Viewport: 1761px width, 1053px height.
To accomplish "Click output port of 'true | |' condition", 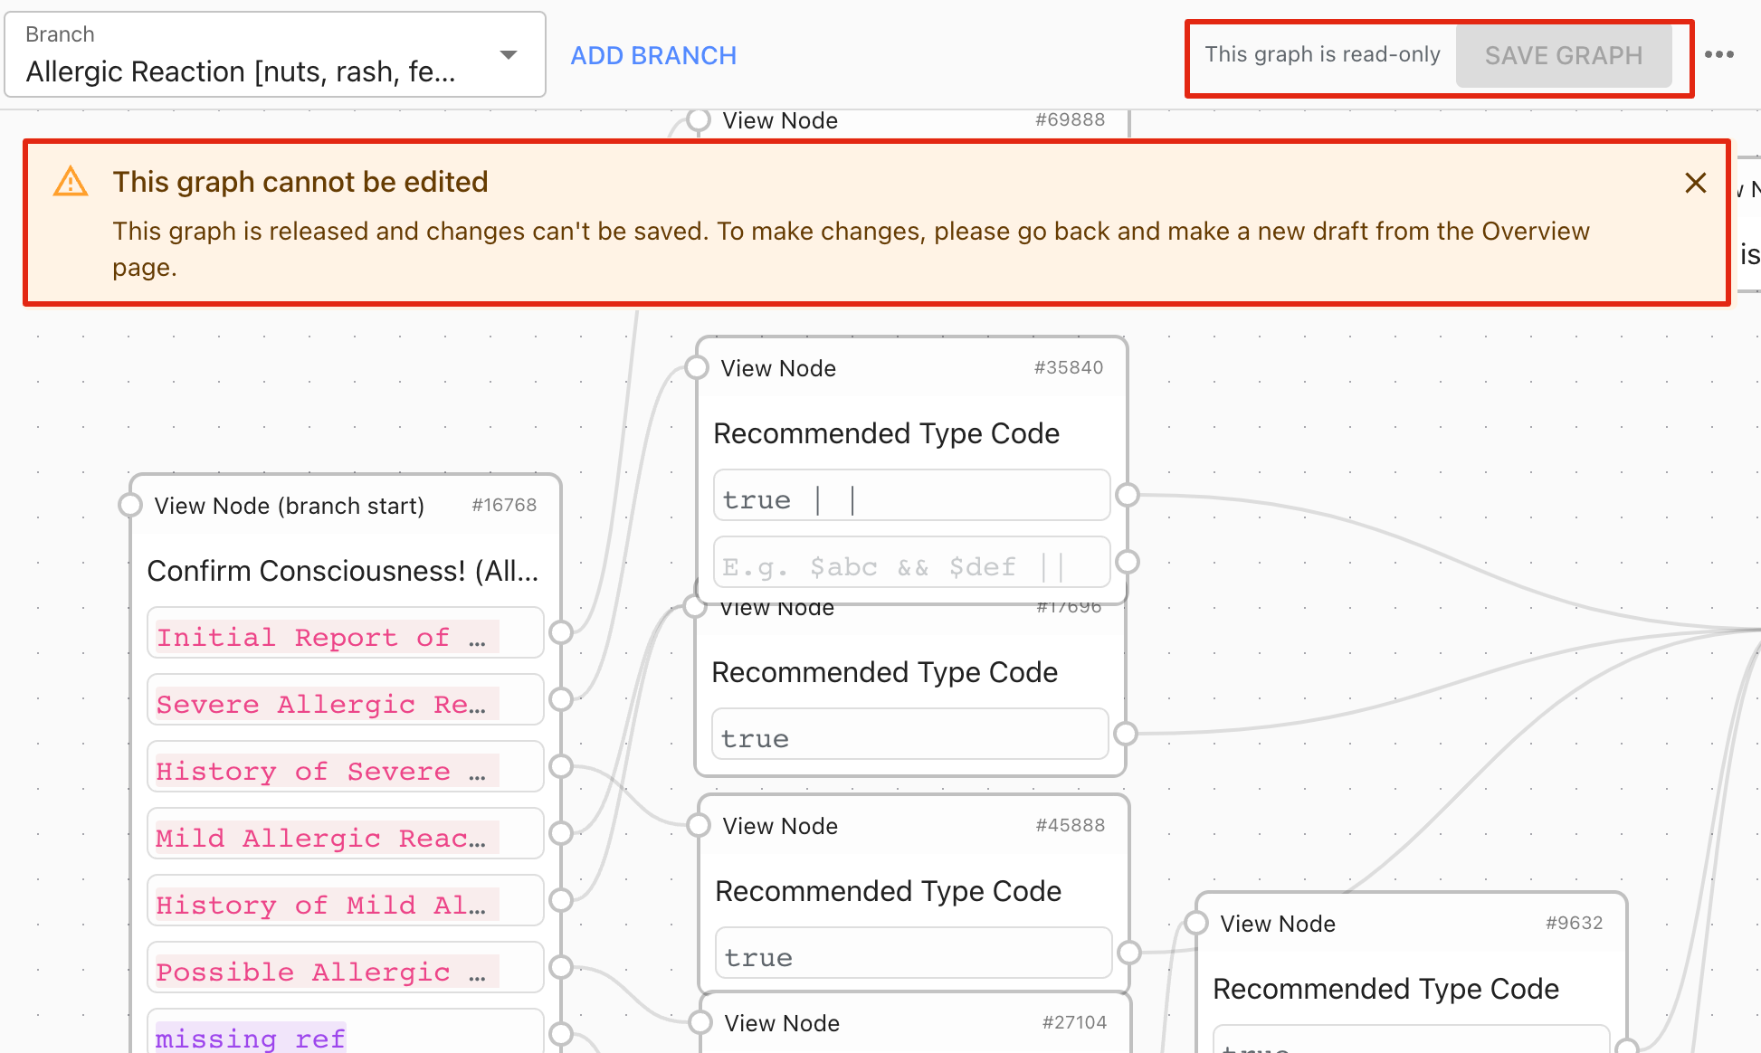I will (1127, 495).
